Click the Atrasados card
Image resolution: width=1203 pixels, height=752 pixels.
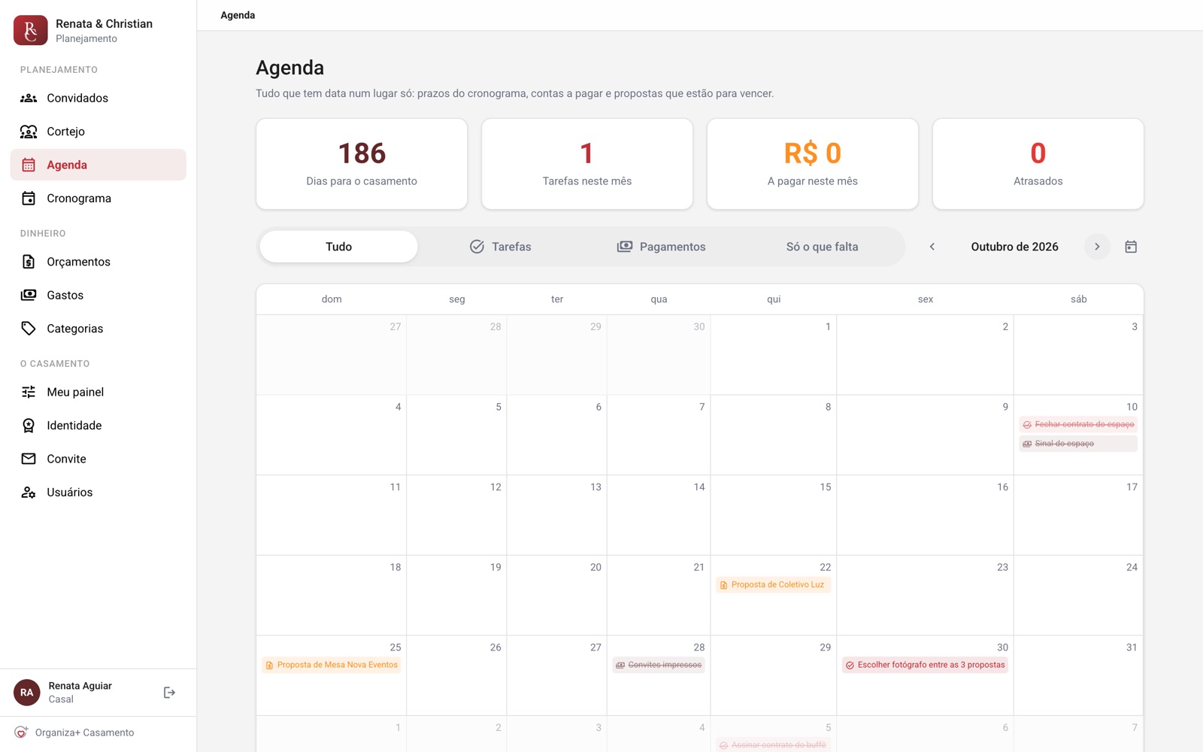[1038, 164]
